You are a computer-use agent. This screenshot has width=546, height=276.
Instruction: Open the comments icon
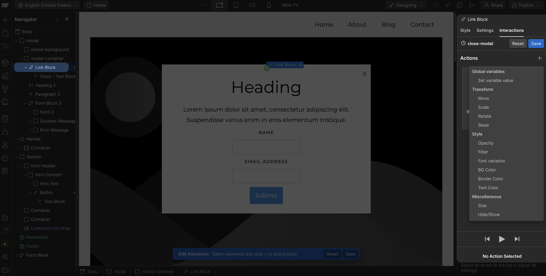click(x=460, y=5)
